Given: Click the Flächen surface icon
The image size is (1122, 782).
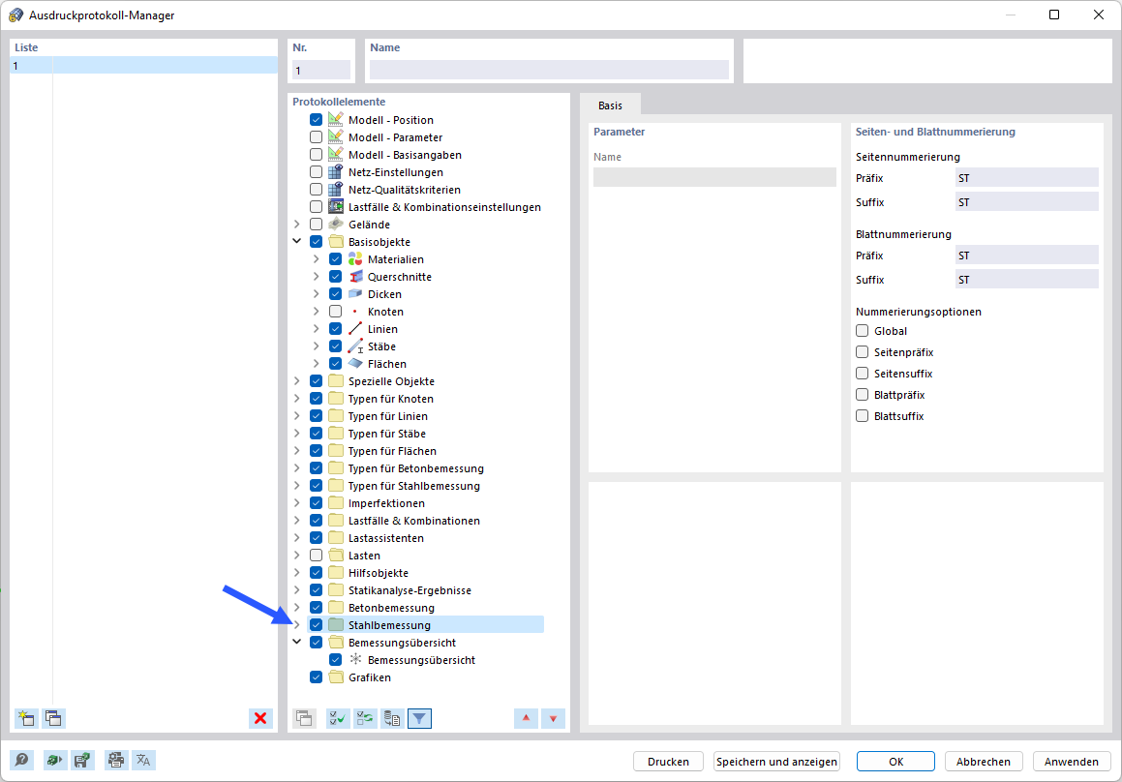Looking at the screenshot, I should [355, 364].
